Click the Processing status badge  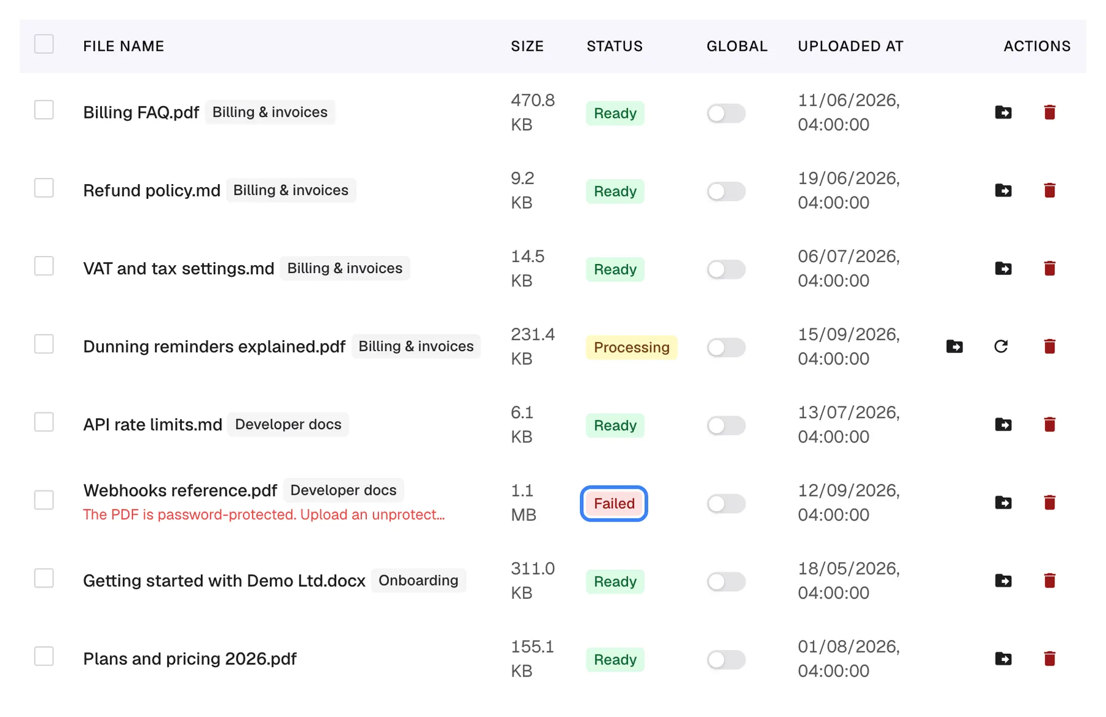click(x=632, y=347)
